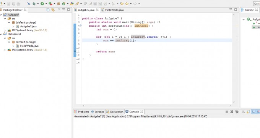The image size is (260, 138).
Task: Minimize the Package Explorer panel
Action: point(63,9)
